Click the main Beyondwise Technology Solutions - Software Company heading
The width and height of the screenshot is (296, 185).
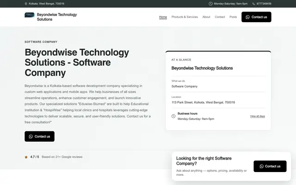tap(77, 62)
